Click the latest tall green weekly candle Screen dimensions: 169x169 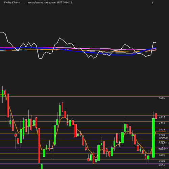[x=153, y=138]
